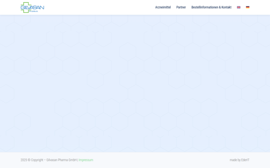Switch language with the German flag icon
This screenshot has width=270, height=168.
(x=247, y=7)
